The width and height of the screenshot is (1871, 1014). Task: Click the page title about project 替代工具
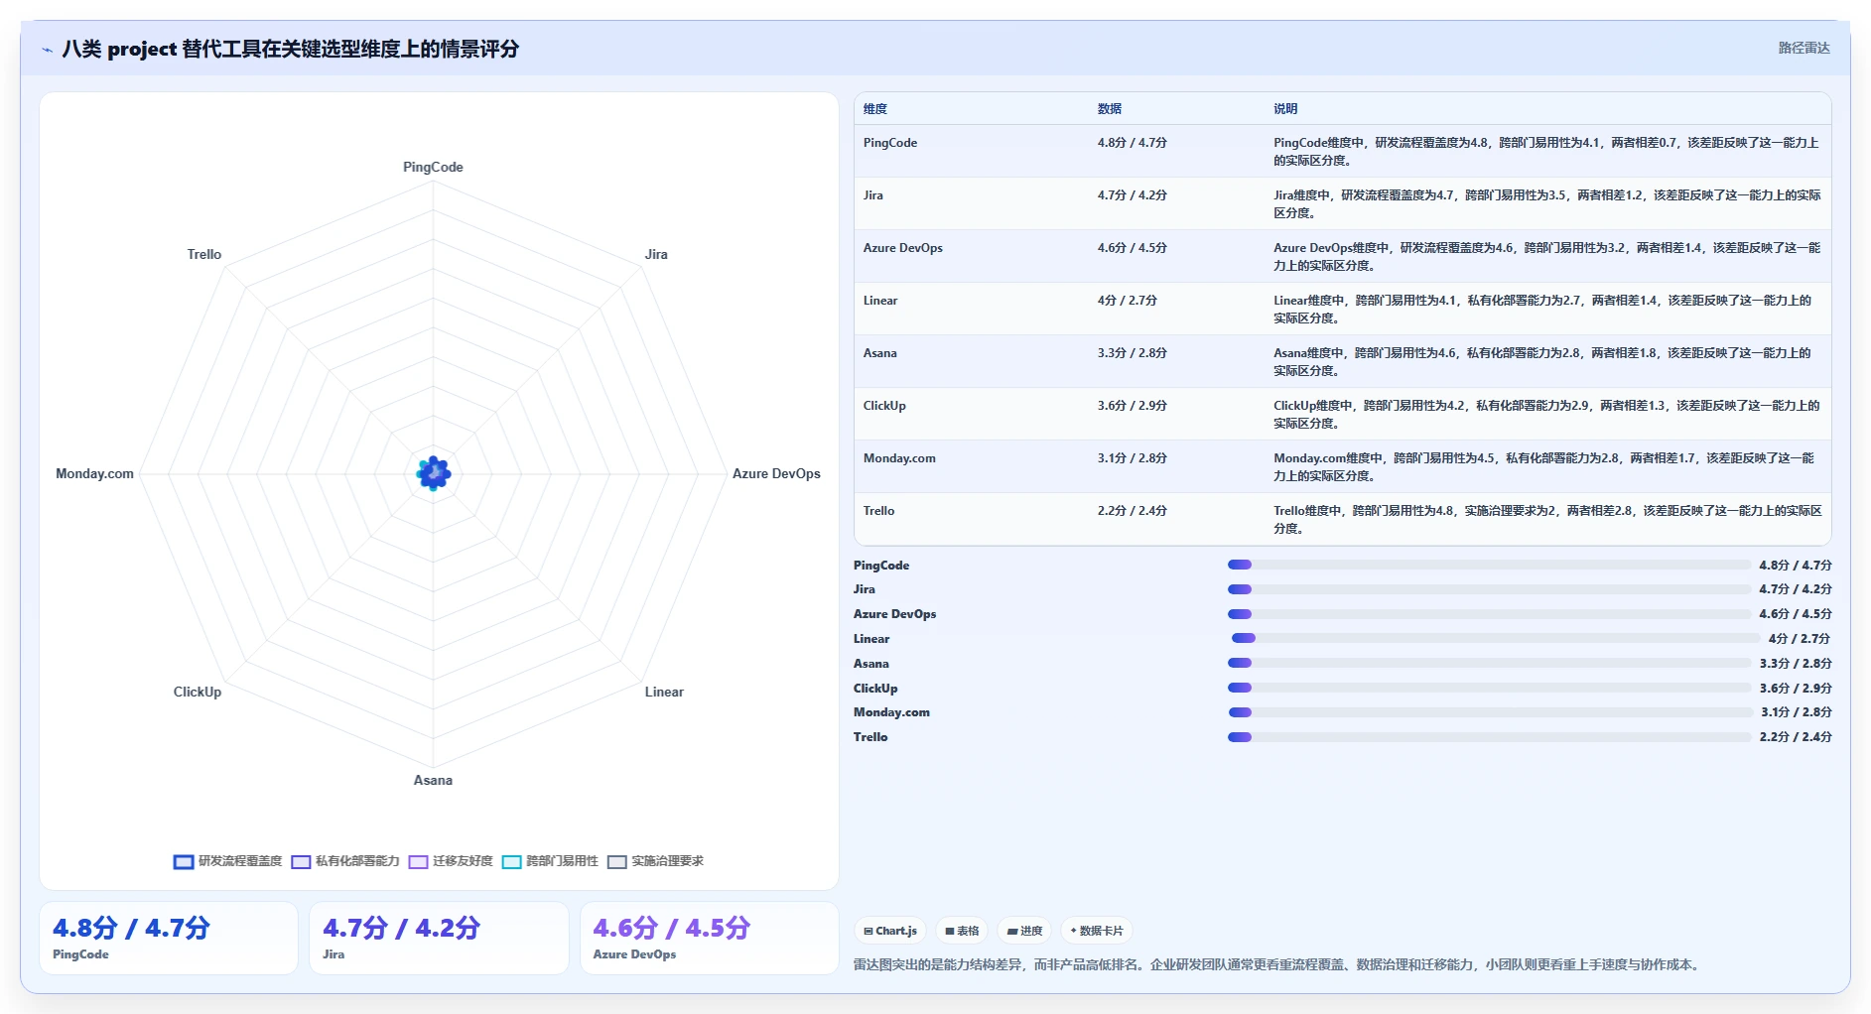click(x=291, y=49)
